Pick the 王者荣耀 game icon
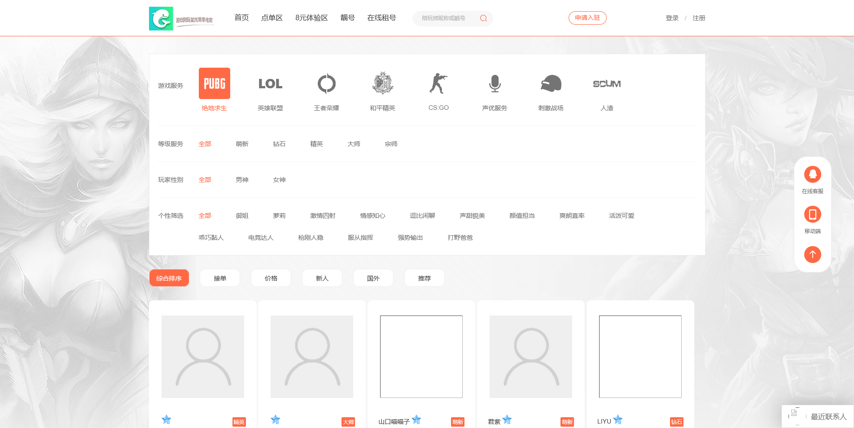The image size is (854, 428). click(326, 83)
